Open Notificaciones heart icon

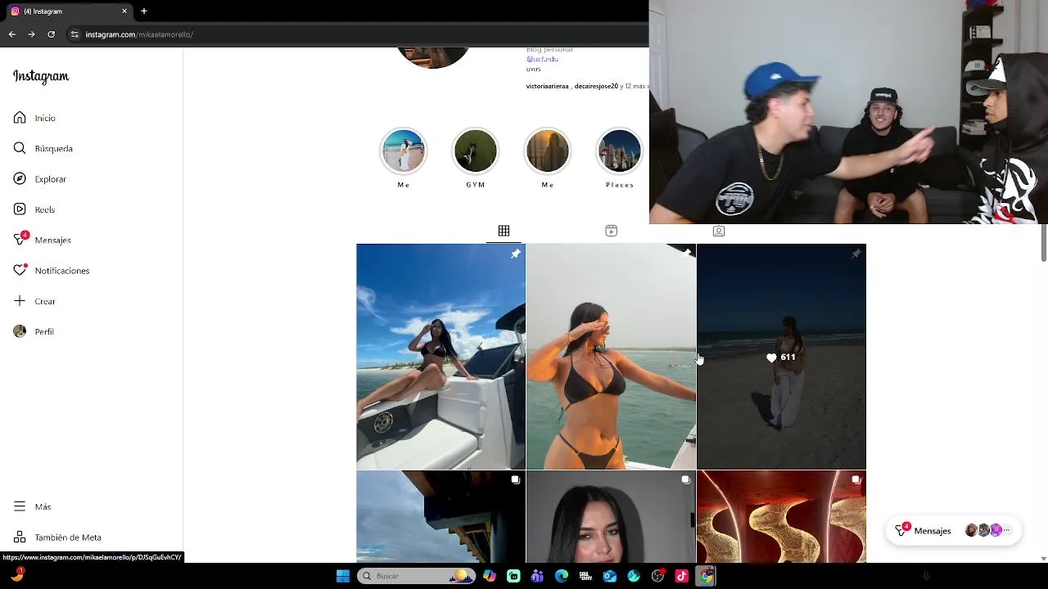(20, 270)
